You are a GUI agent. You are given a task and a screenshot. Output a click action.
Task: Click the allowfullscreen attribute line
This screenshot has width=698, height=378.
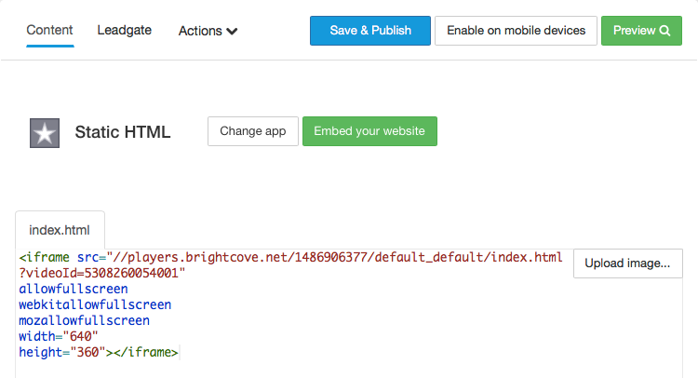74,289
